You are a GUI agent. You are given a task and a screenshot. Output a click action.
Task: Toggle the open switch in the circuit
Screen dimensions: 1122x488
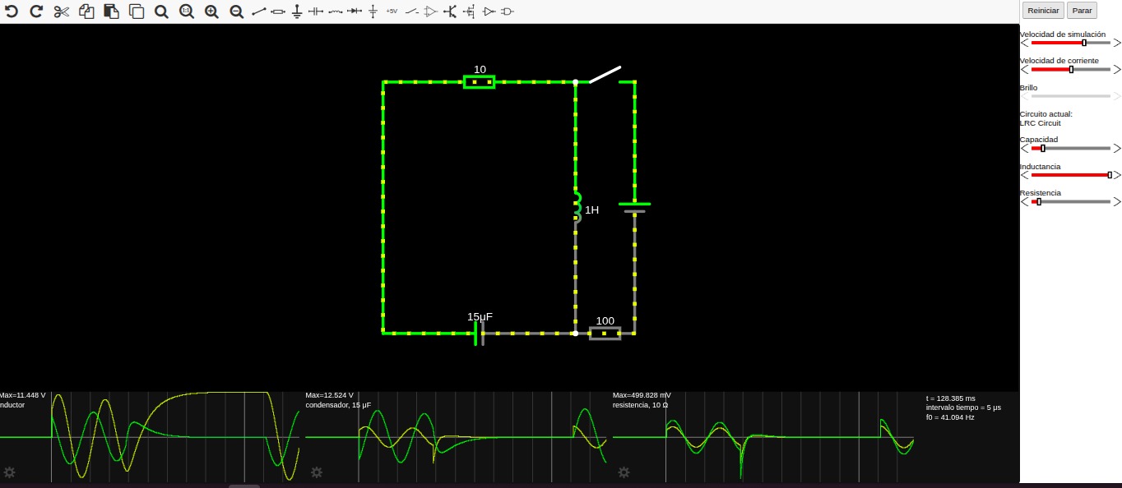point(604,75)
